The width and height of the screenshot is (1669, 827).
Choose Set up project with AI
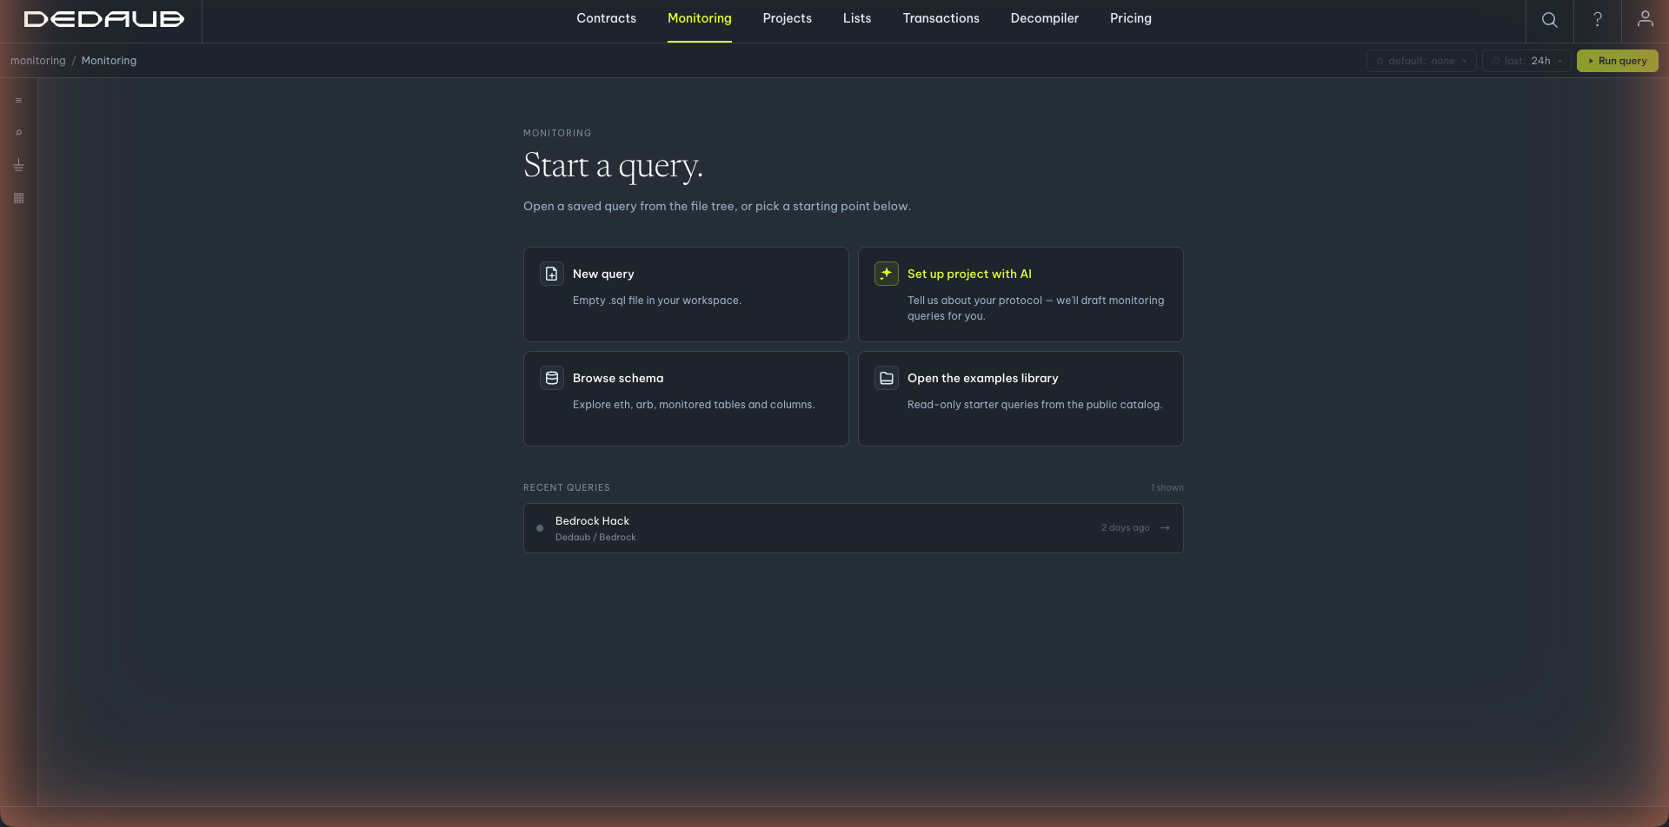click(x=1021, y=294)
